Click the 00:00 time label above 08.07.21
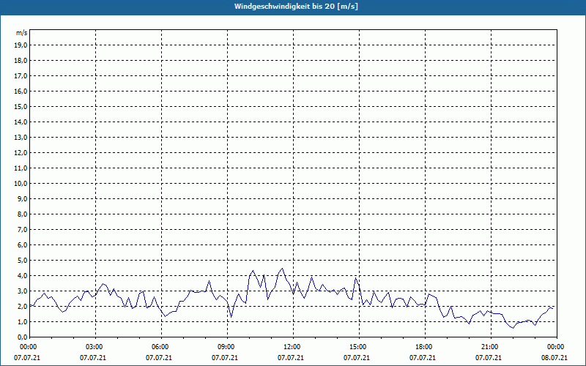The height and width of the screenshot is (366, 586). pyautogui.click(x=556, y=347)
